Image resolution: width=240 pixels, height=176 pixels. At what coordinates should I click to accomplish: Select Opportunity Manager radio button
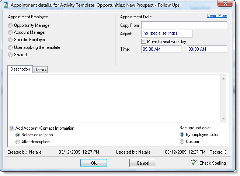[10, 26]
